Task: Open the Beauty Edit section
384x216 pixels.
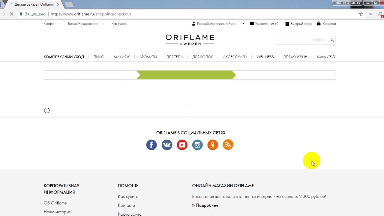Action: (x=326, y=57)
